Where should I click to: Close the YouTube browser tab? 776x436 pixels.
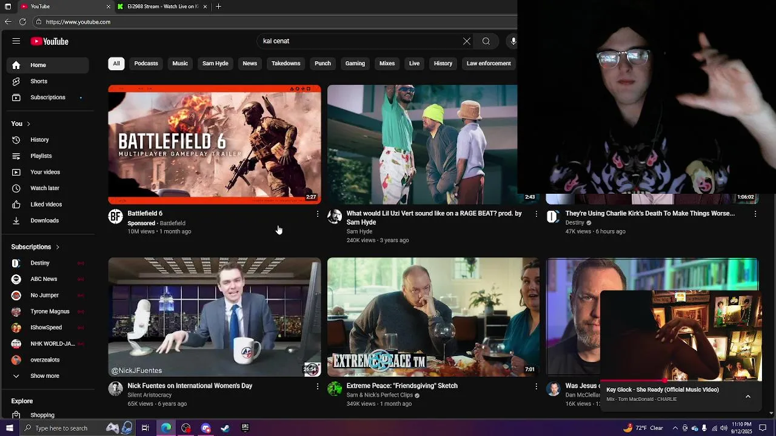(109, 7)
